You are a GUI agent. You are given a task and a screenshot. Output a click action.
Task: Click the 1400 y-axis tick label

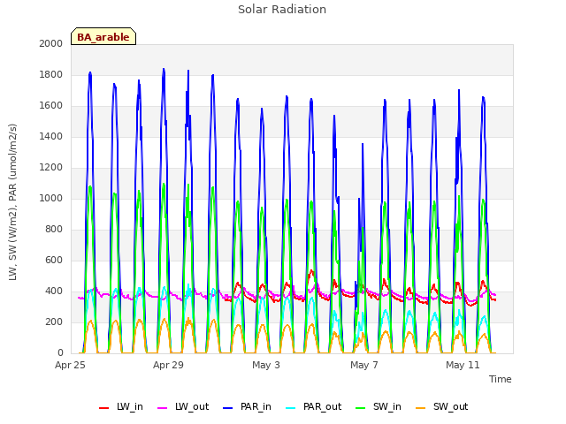[51, 136]
